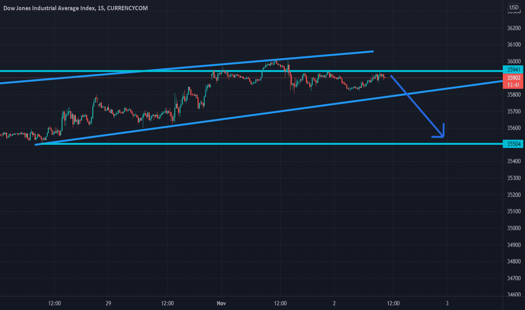Select the 35504 horizontal line price label

click(x=513, y=144)
